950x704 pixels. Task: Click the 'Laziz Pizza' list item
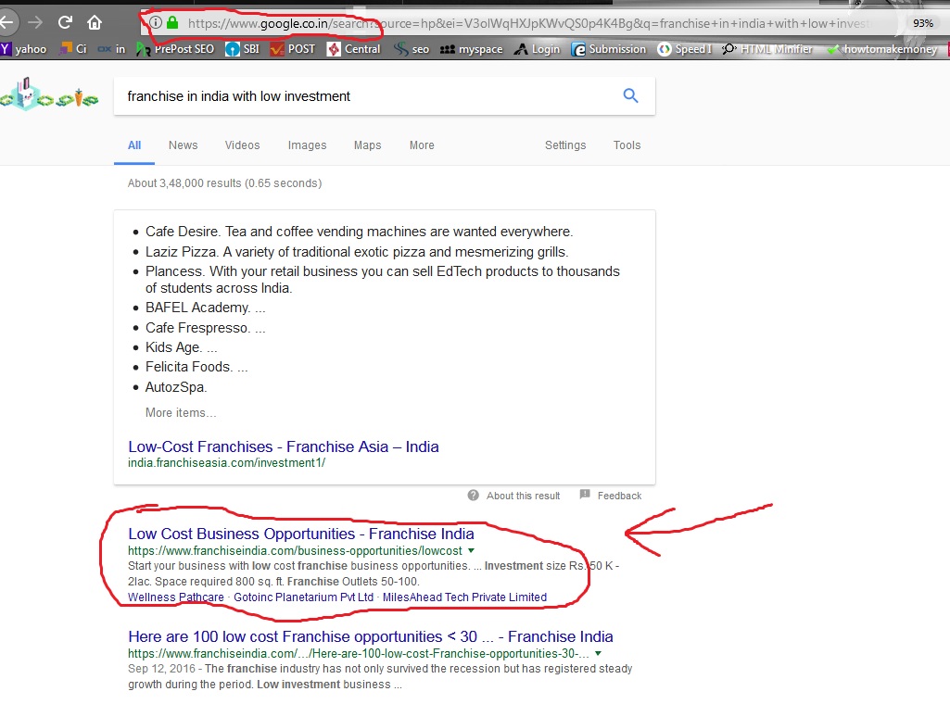[356, 252]
